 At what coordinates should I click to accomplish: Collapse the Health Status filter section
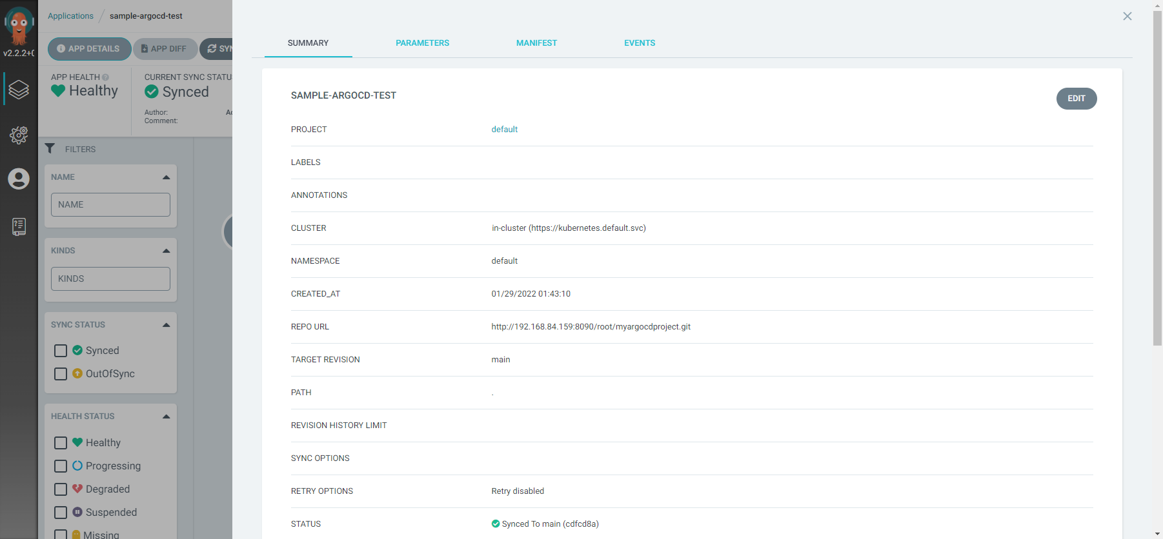click(167, 416)
